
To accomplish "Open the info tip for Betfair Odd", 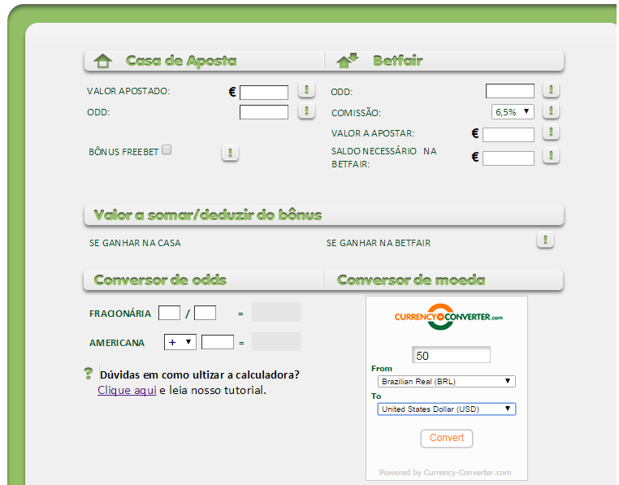I will point(551,90).
